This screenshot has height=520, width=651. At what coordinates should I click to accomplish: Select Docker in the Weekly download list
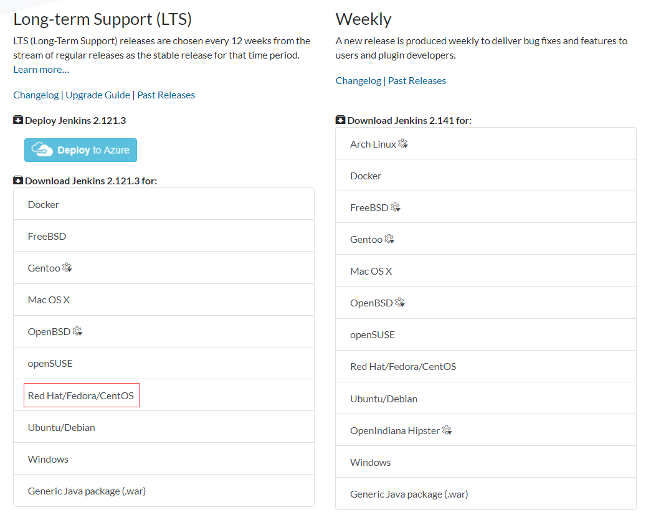click(486, 176)
